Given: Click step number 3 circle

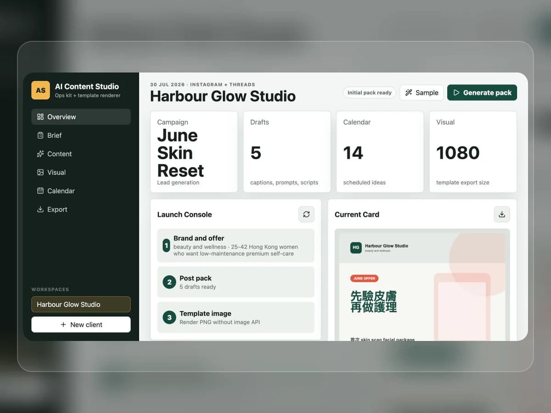Looking at the screenshot, I should click(169, 318).
